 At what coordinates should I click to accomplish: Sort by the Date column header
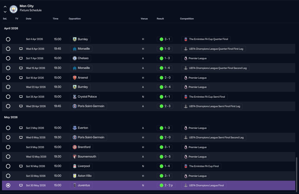[x=29, y=19]
